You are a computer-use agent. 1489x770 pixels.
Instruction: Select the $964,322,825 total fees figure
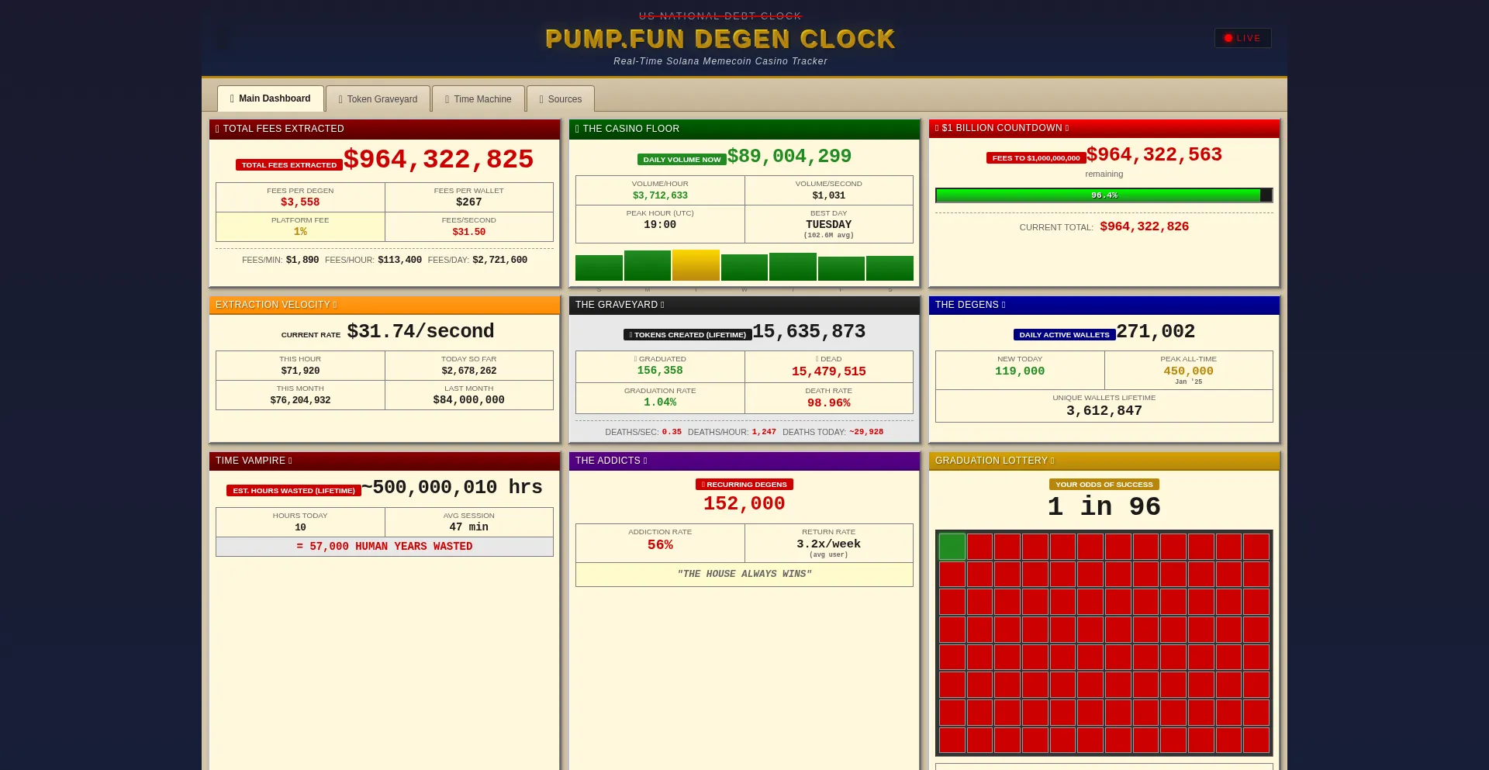pyautogui.click(x=438, y=159)
